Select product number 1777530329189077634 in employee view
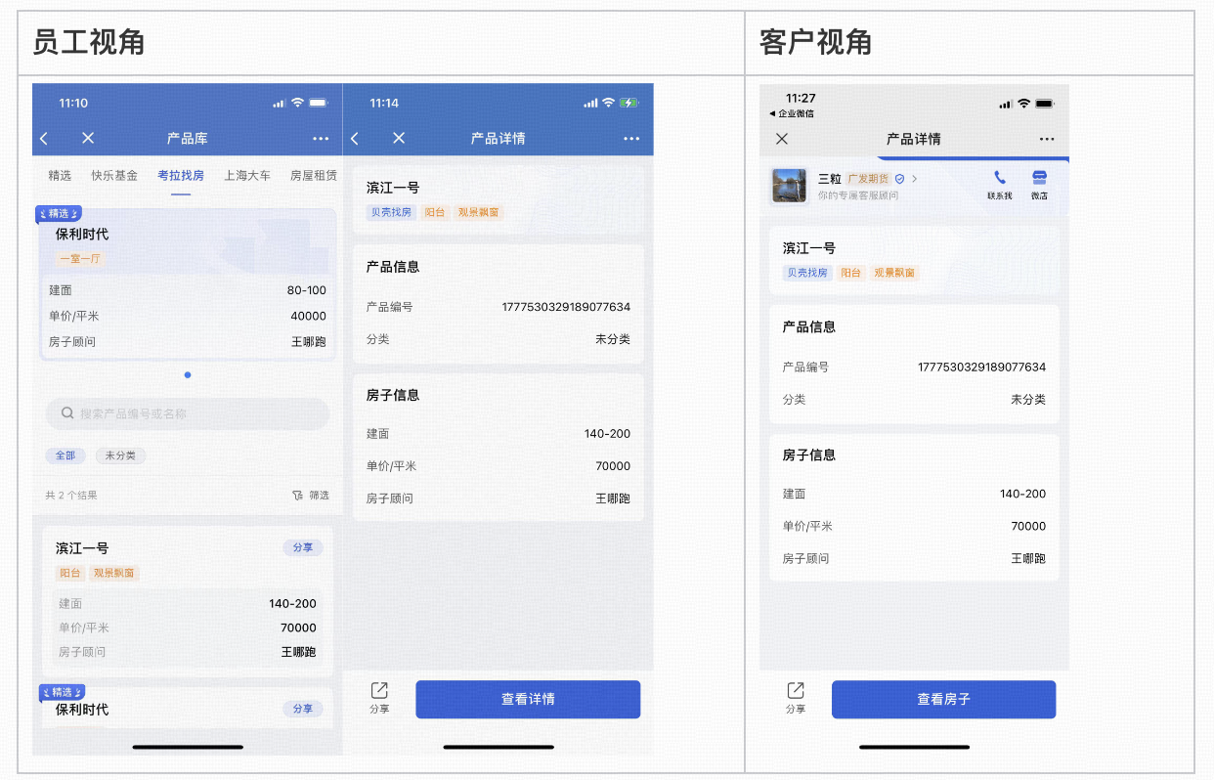Screen dimensions: 1214x780 pos(566,307)
